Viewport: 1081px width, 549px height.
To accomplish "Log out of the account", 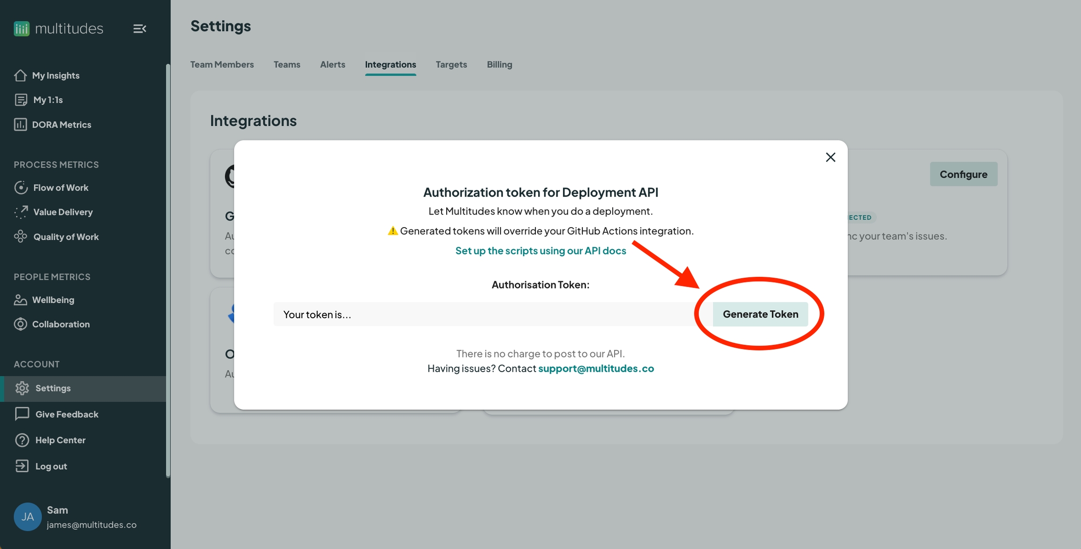I will click(51, 466).
